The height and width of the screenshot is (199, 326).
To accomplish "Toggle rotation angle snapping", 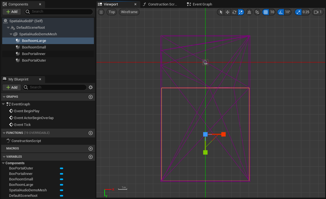I will pos(281,12).
